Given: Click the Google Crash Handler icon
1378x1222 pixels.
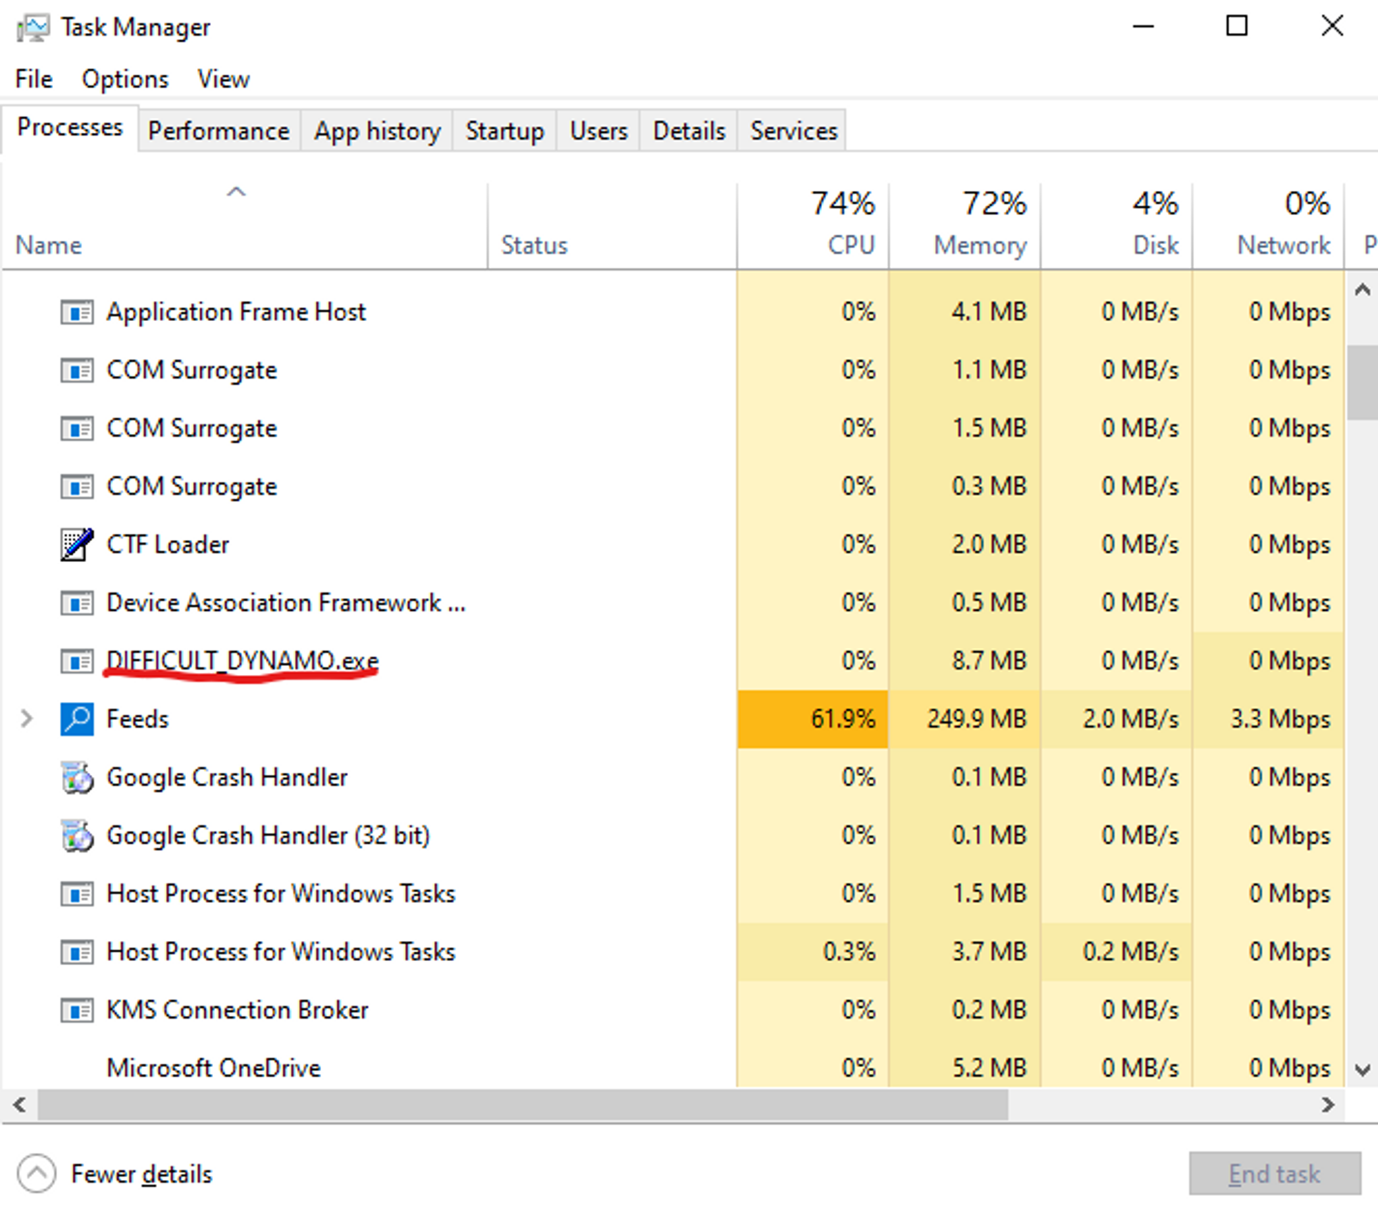Looking at the screenshot, I should tap(76, 778).
